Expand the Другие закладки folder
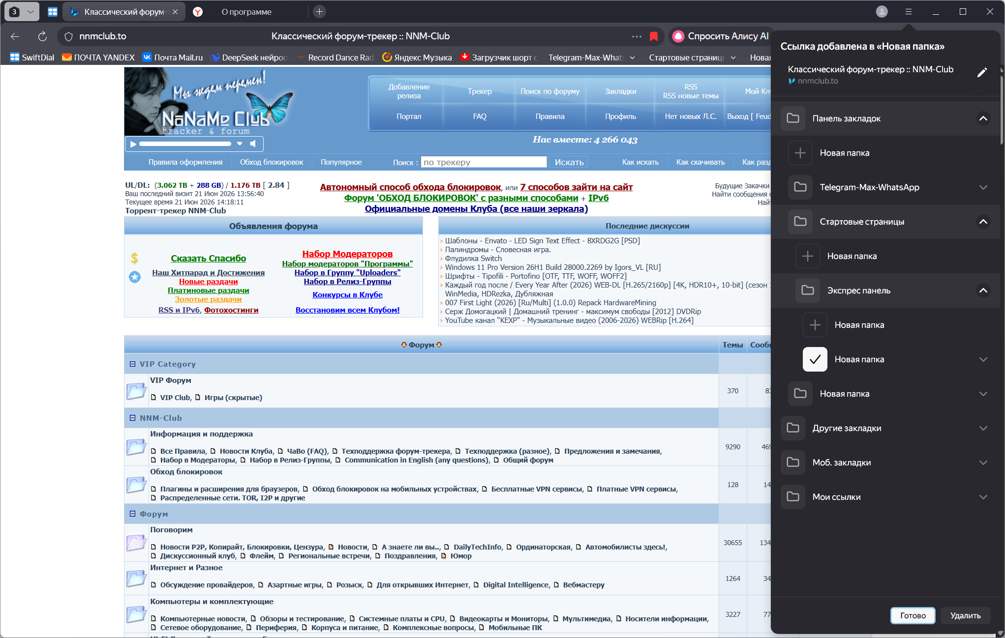 pyautogui.click(x=983, y=428)
